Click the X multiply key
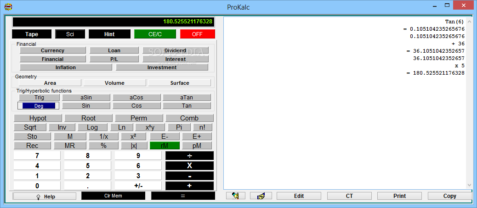Viewport: 477px width, 208px height. click(189, 165)
